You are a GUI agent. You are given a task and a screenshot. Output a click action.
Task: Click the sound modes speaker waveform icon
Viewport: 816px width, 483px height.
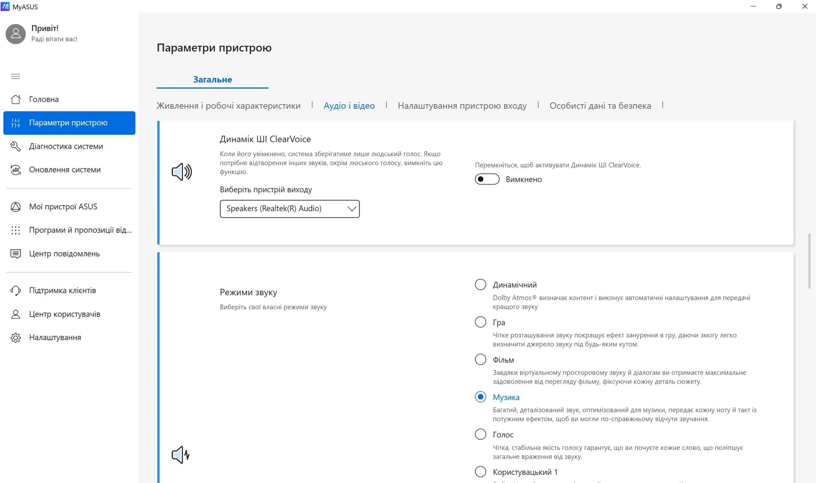click(x=181, y=455)
